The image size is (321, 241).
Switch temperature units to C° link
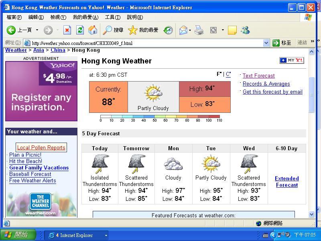coord(228,74)
